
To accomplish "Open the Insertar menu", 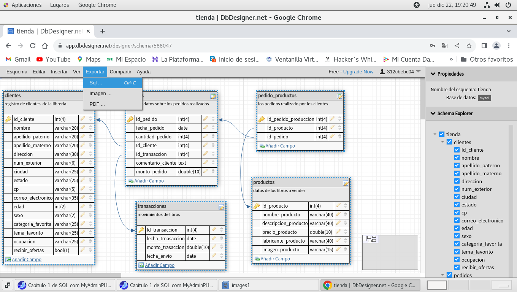I will [x=59, y=71].
